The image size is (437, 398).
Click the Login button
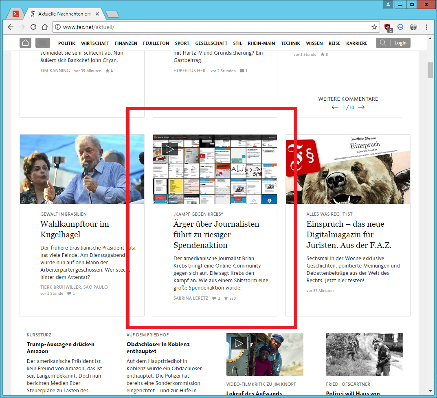coord(400,43)
